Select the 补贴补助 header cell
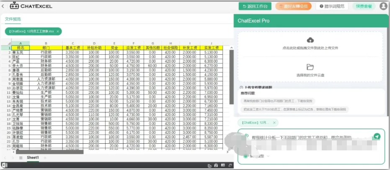390x170 pixels. 94,48
